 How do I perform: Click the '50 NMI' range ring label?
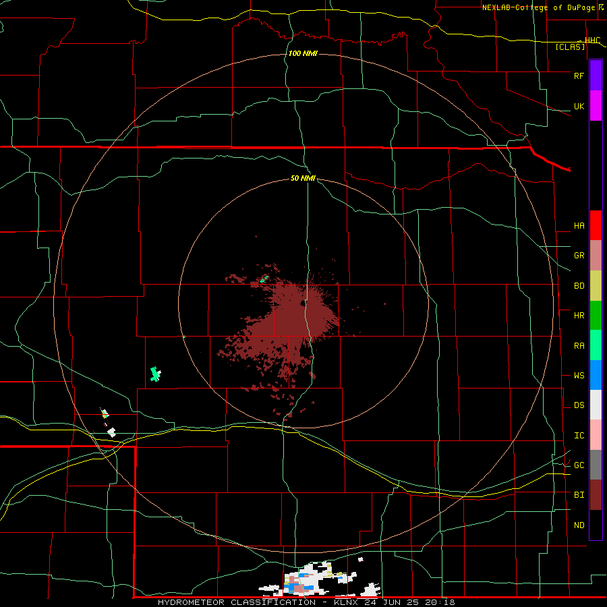pos(303,178)
